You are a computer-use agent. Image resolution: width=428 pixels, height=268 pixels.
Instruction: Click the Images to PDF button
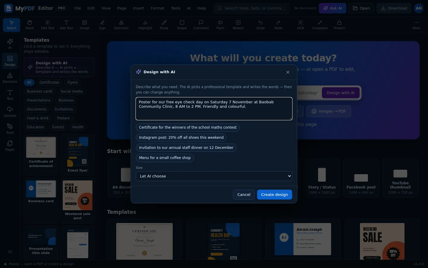point(329,111)
